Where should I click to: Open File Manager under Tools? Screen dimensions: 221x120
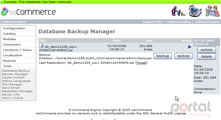(x=12, y=84)
